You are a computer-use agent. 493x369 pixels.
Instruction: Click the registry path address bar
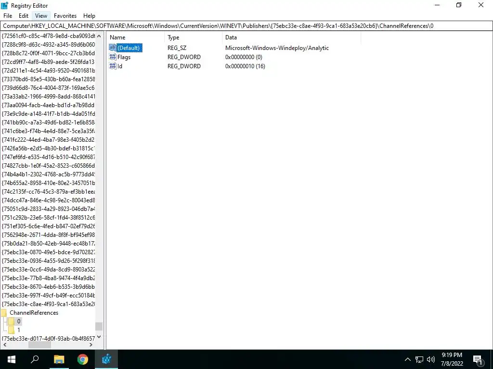246,26
